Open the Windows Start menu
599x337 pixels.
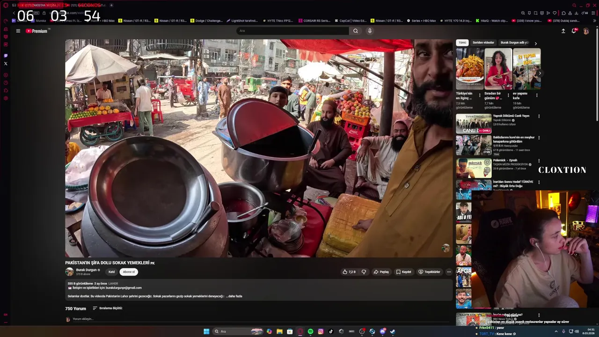pos(206,331)
